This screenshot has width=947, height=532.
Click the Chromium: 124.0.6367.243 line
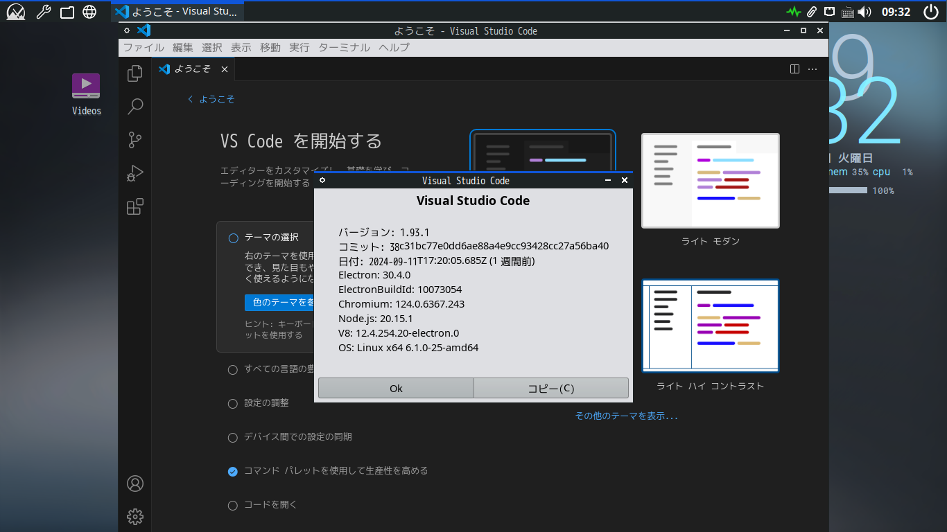(401, 304)
